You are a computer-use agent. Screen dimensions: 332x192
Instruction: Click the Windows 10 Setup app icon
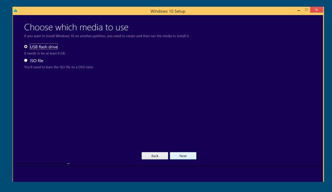pos(16,10)
